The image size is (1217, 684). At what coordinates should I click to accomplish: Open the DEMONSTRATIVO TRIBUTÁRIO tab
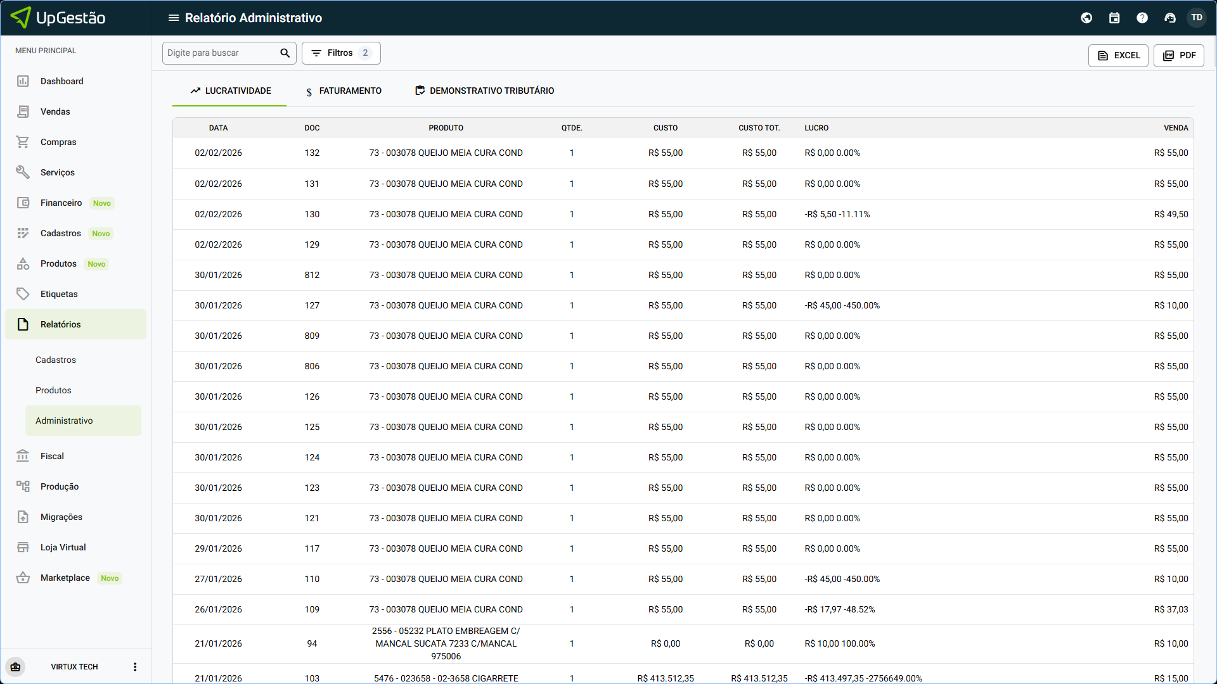[484, 91]
